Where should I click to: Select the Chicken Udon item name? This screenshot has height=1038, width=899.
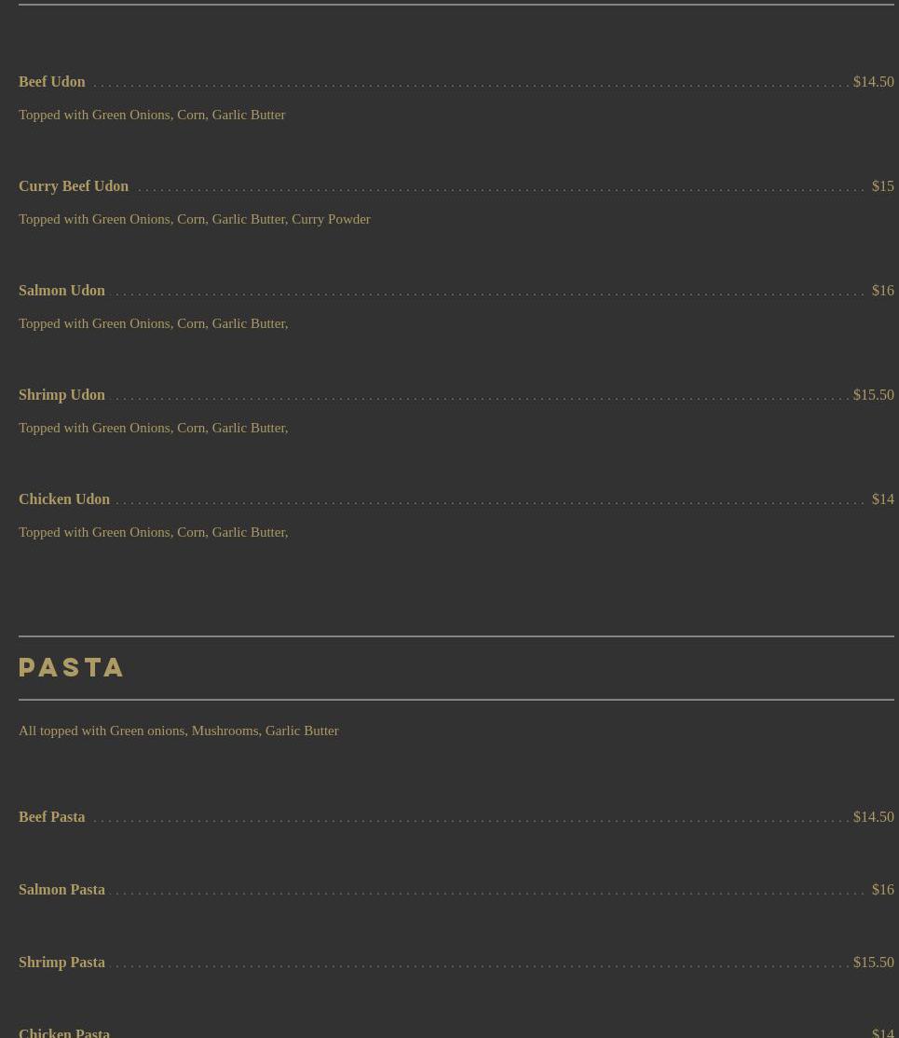pyautogui.click(x=64, y=499)
